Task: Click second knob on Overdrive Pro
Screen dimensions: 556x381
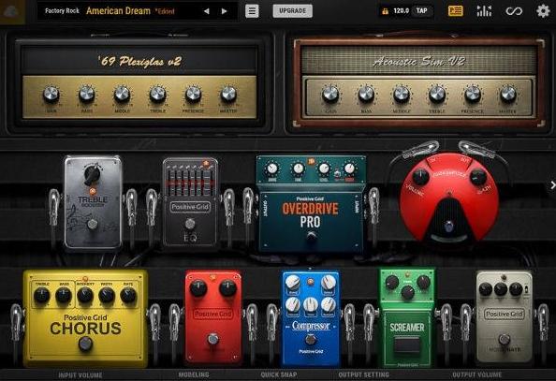Action: point(298,169)
